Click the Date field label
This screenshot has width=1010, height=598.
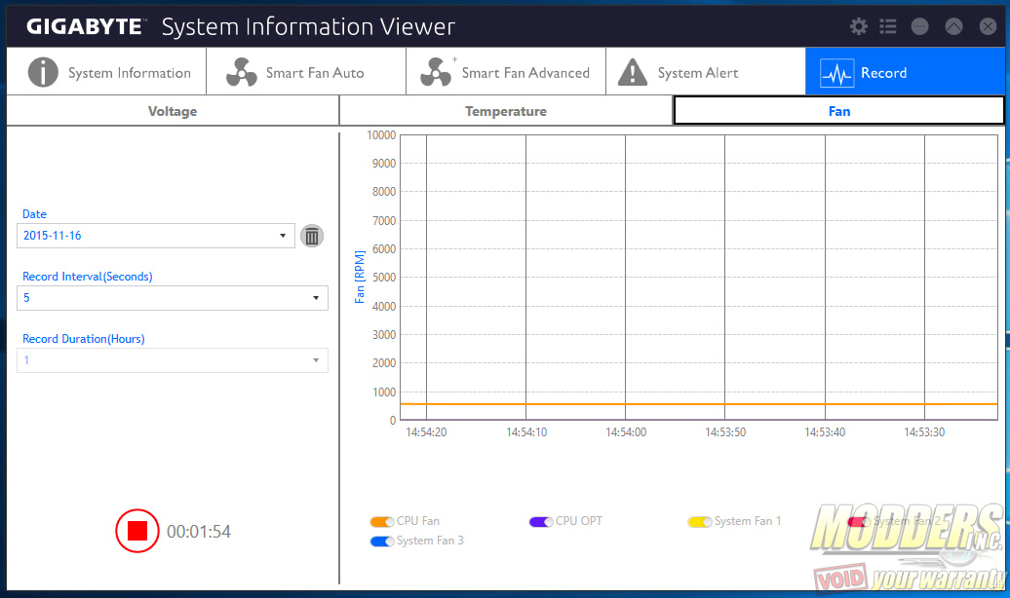click(x=35, y=214)
